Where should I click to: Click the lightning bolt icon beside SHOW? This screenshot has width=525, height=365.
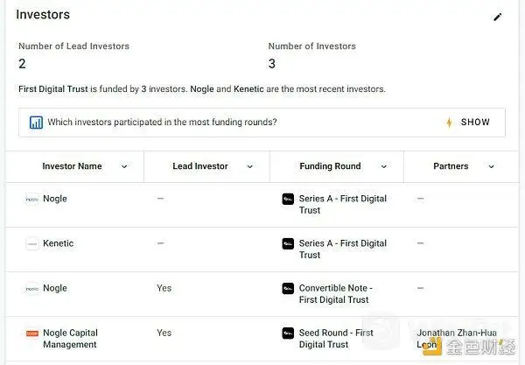[x=449, y=123]
